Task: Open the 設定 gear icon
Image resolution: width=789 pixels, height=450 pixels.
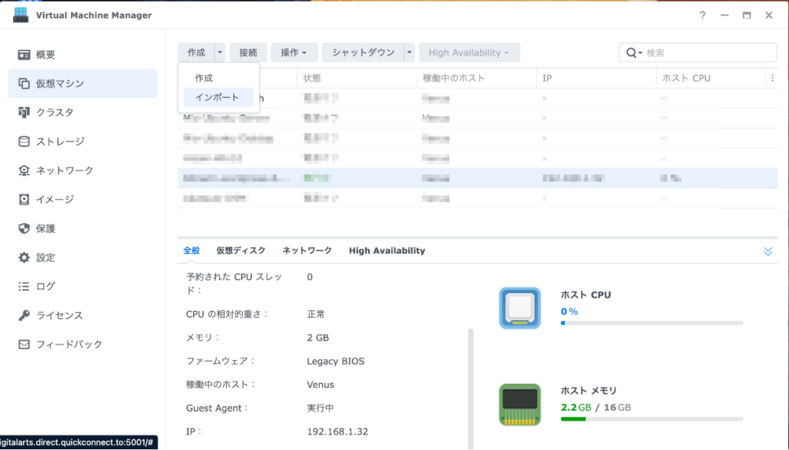Action: tap(24, 258)
